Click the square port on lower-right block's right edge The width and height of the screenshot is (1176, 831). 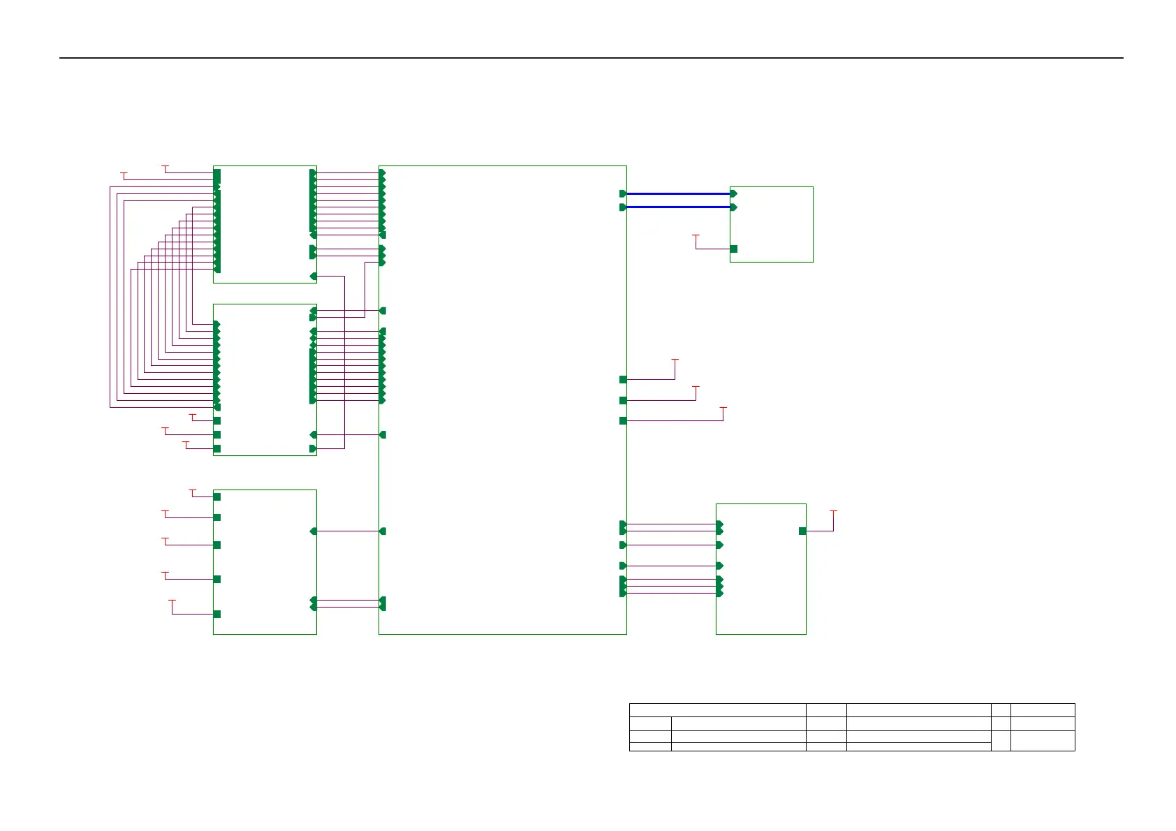pyautogui.click(x=802, y=531)
